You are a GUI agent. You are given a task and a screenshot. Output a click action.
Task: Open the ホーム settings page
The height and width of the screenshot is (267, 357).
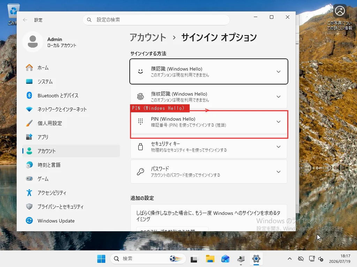71,68
